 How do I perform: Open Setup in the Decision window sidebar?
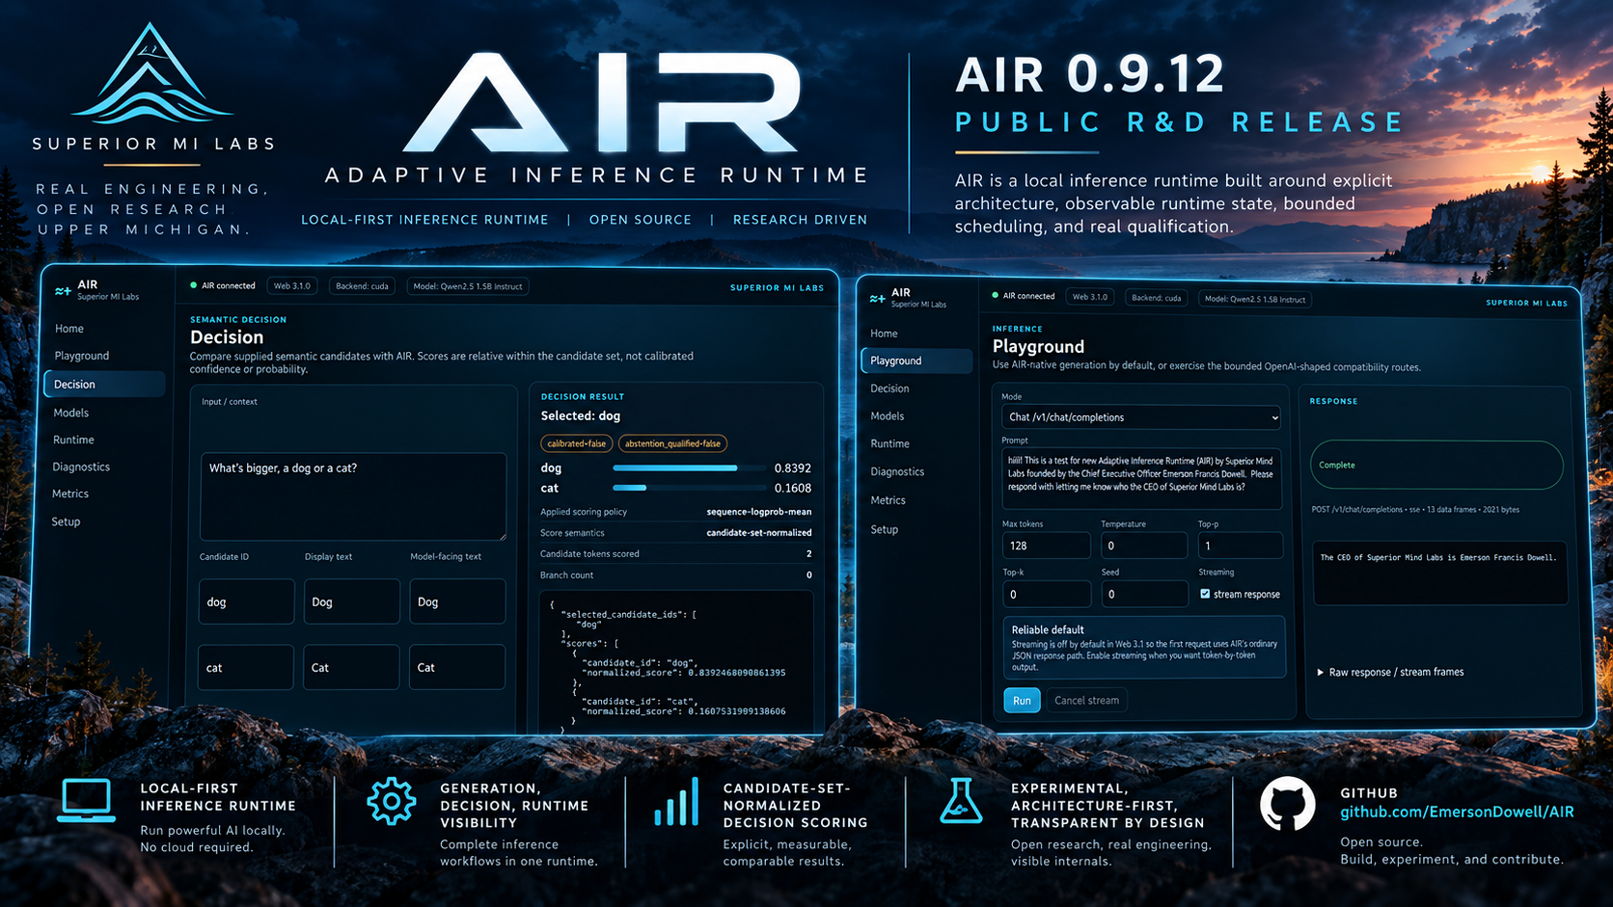(x=66, y=521)
